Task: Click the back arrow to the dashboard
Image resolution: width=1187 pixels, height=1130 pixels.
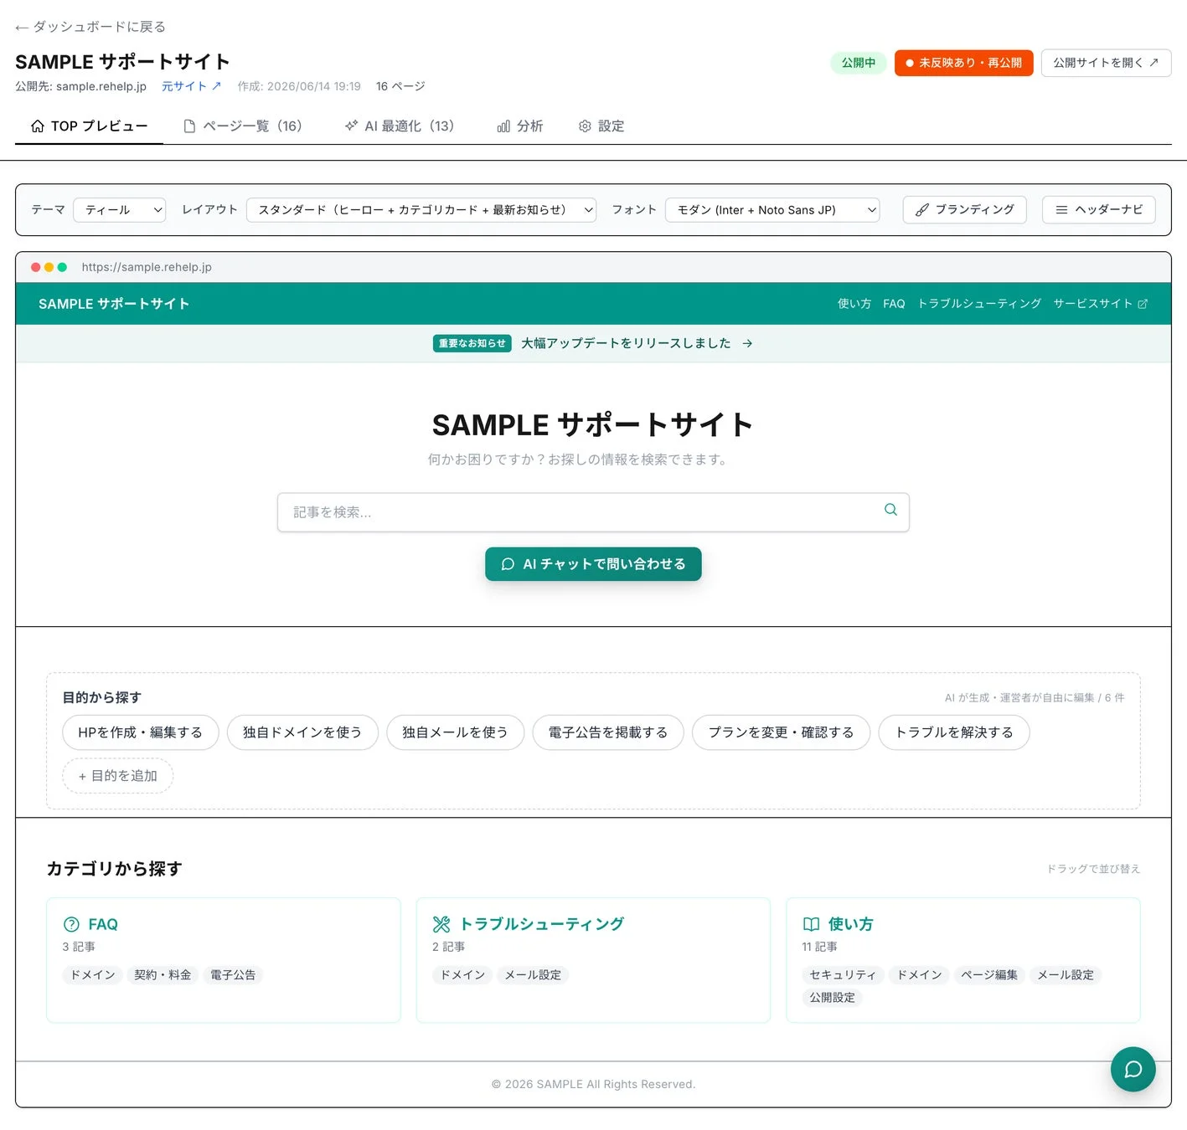Action: point(22,28)
